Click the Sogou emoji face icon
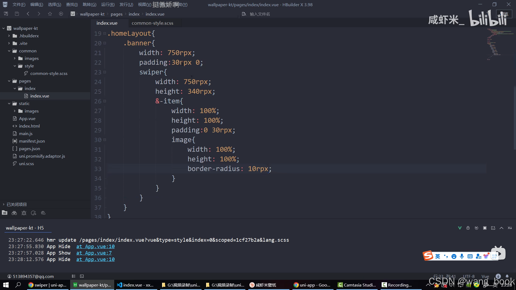 point(454,256)
